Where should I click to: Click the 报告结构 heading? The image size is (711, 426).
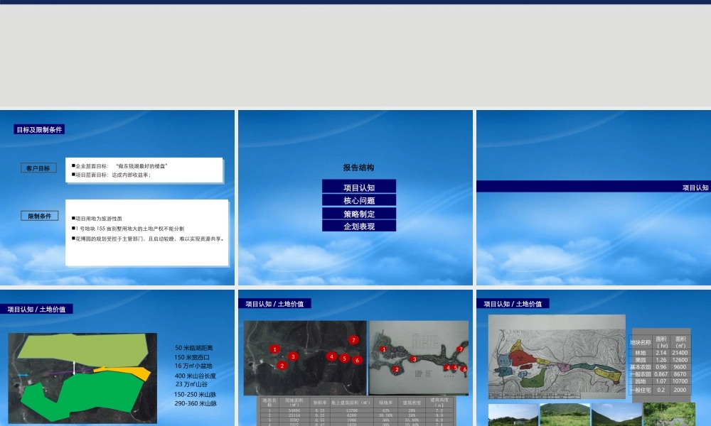(358, 168)
